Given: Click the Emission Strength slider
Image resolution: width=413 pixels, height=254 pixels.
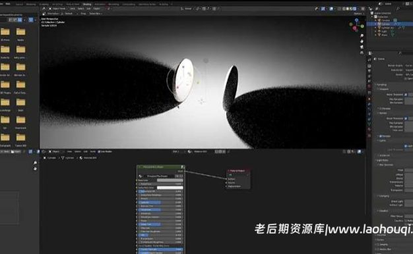Looking at the screenshot, I should [x=161, y=249].
